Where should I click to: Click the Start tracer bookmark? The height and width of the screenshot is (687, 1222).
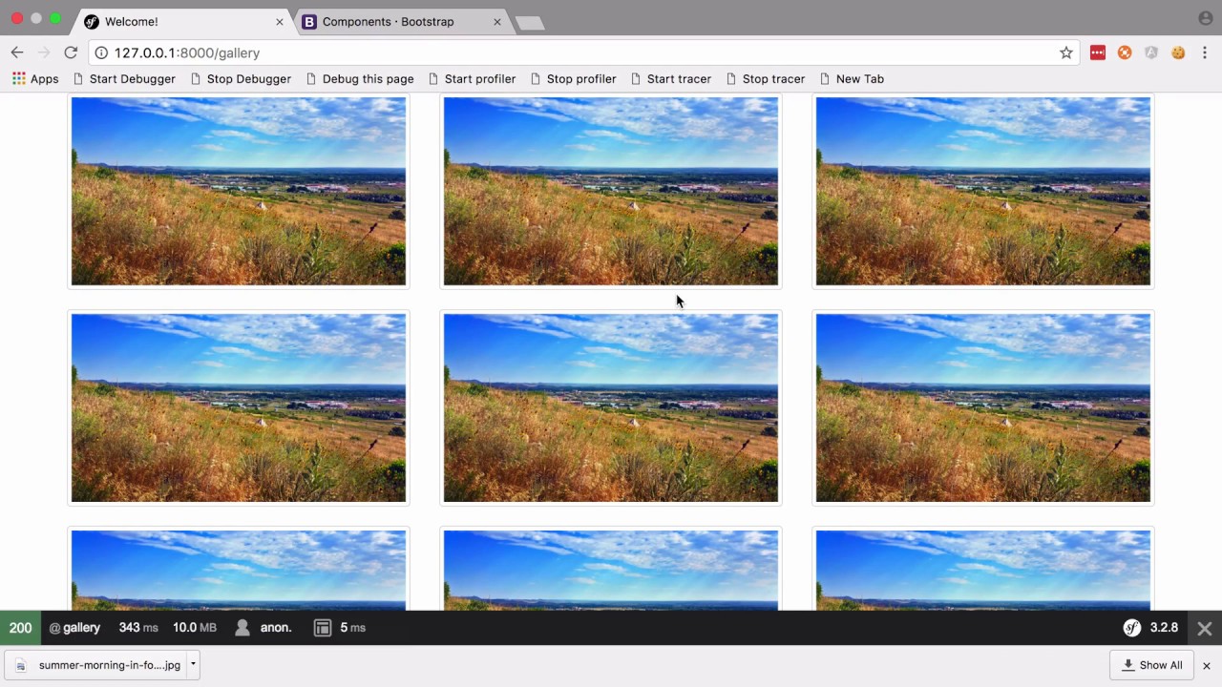pos(670,79)
